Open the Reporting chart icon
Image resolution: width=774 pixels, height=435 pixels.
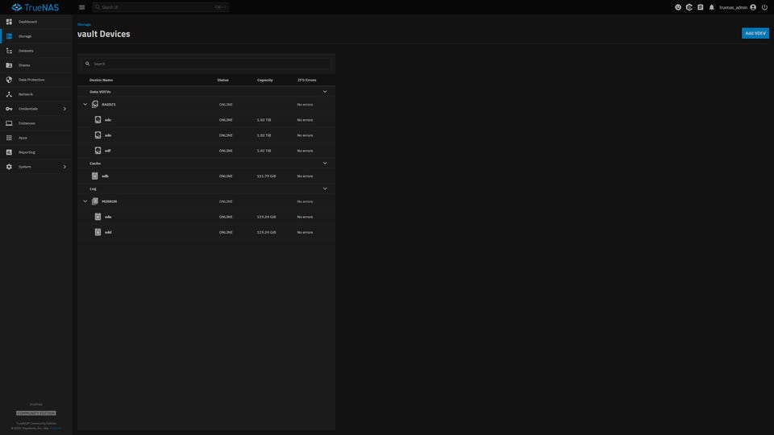tap(9, 152)
